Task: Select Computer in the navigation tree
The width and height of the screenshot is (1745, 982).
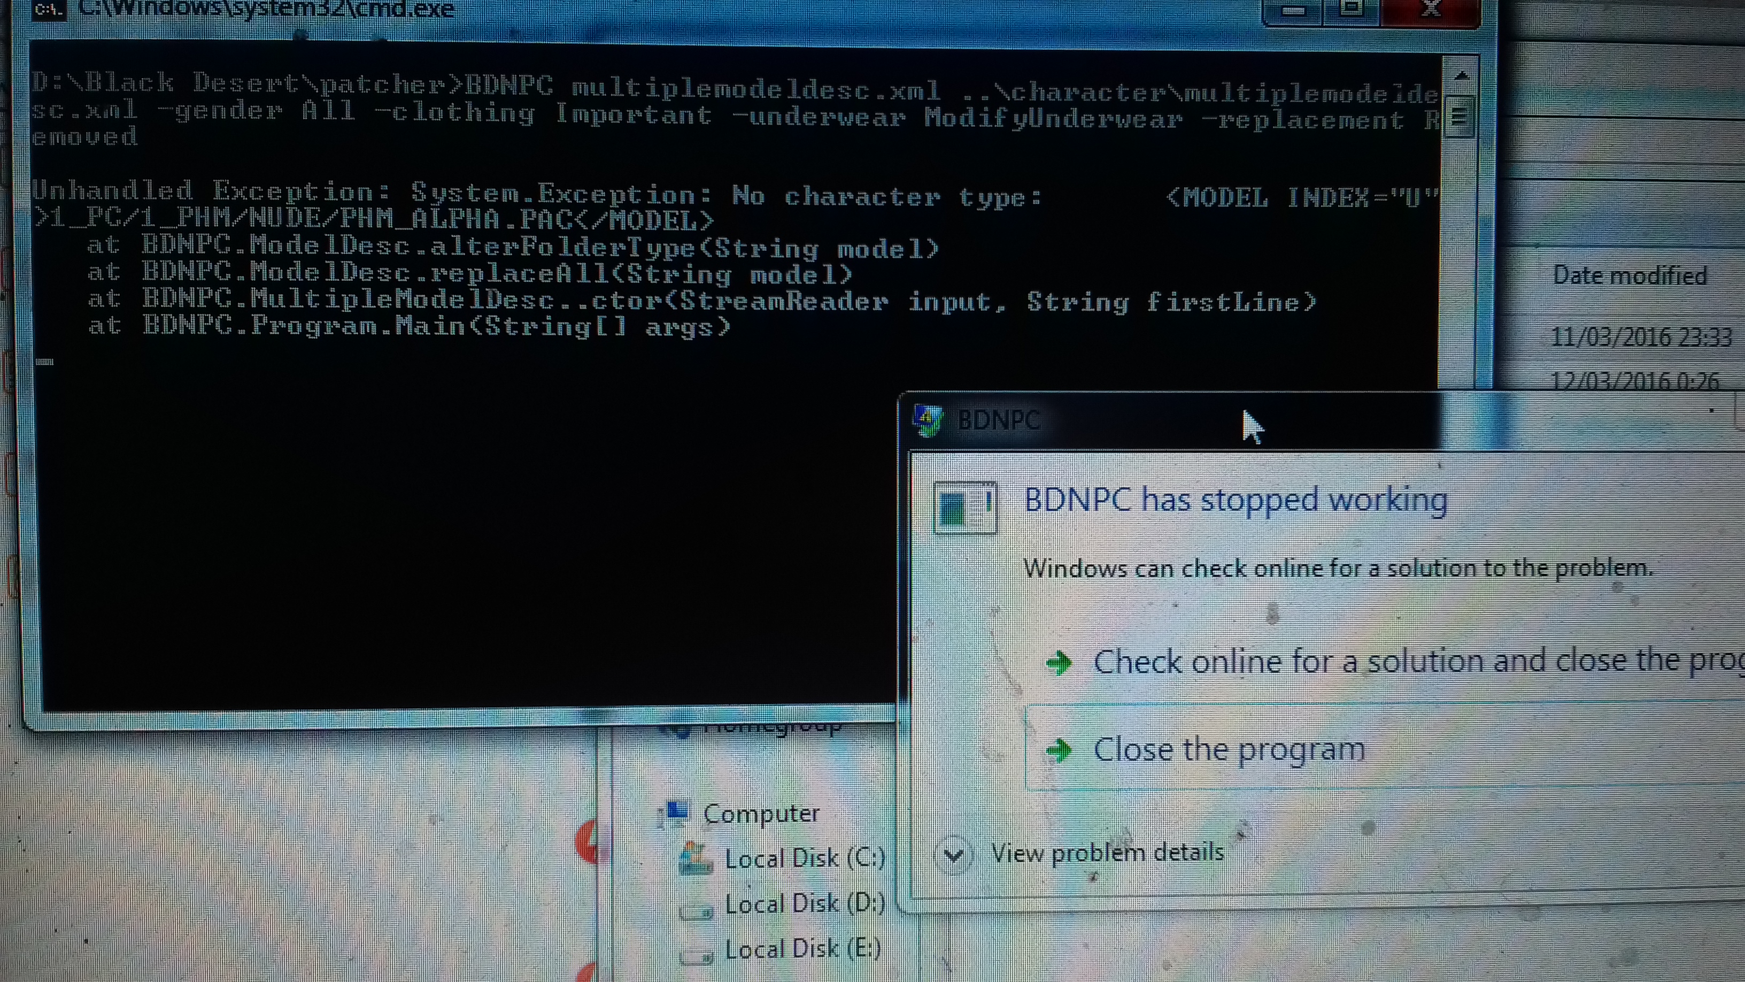Action: pyautogui.click(x=761, y=813)
